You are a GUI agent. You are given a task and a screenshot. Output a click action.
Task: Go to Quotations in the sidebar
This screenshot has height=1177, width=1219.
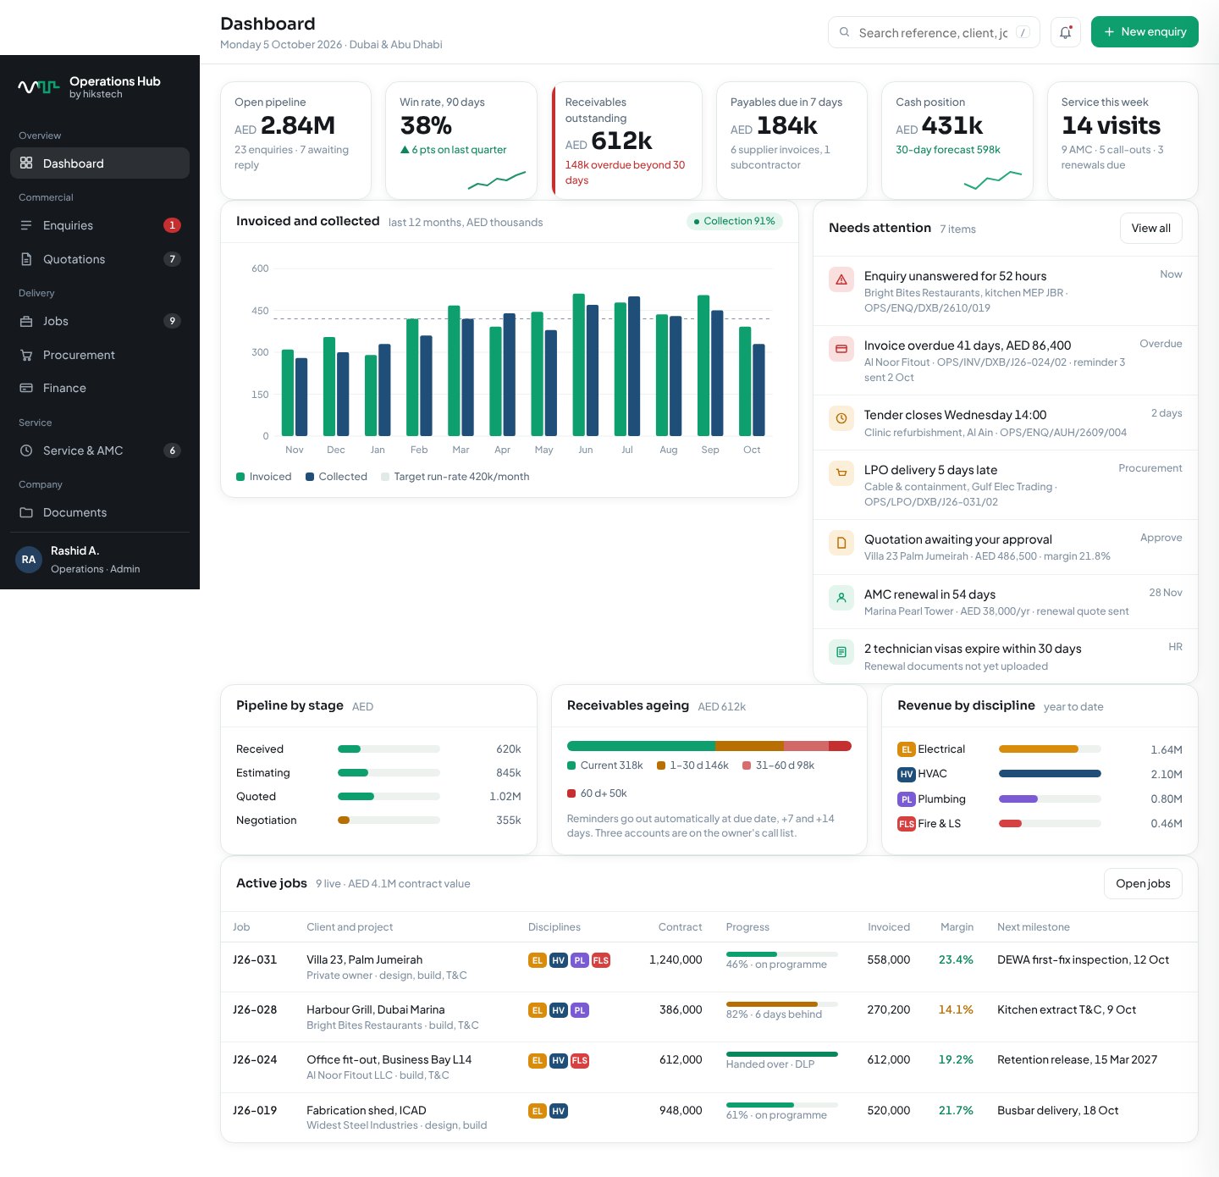click(100, 259)
